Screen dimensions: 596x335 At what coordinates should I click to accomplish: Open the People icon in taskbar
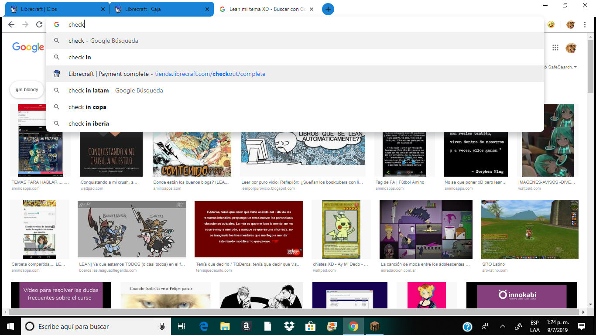[485, 326]
